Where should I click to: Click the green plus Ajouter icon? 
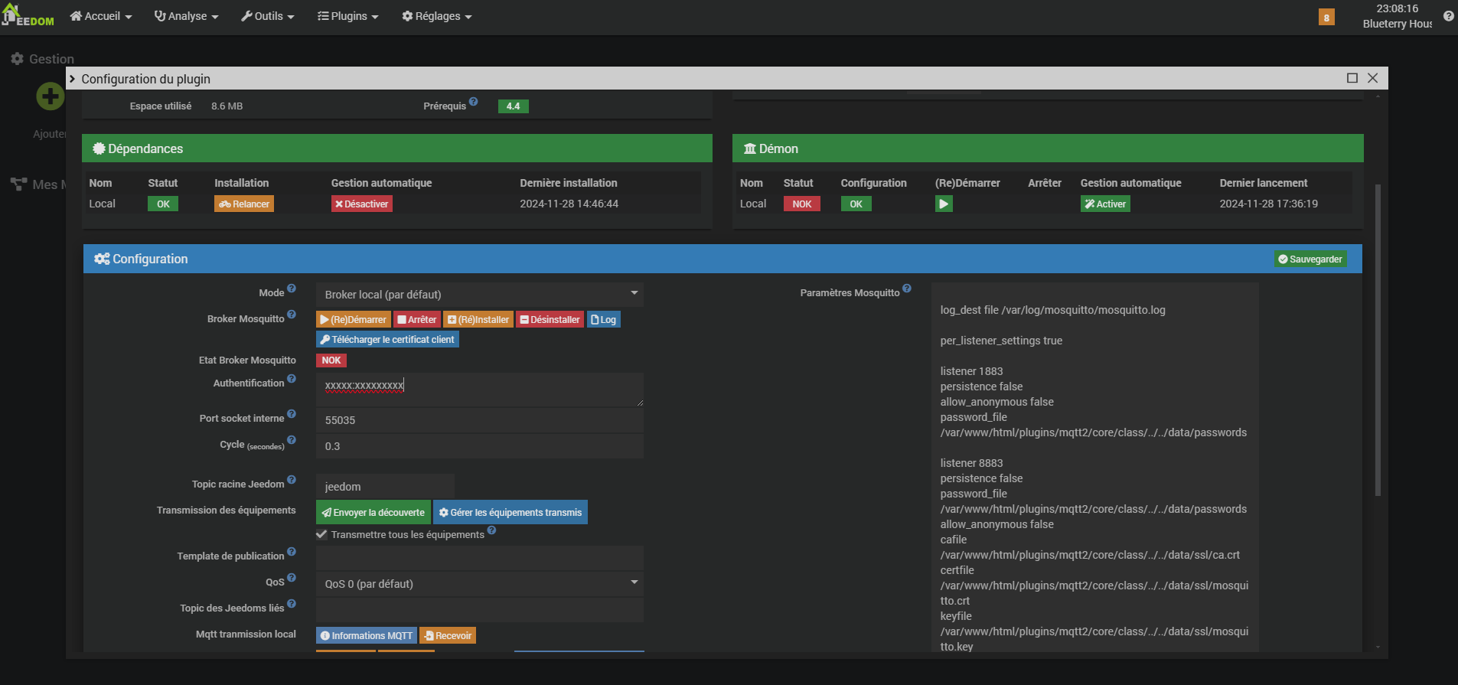[x=51, y=96]
